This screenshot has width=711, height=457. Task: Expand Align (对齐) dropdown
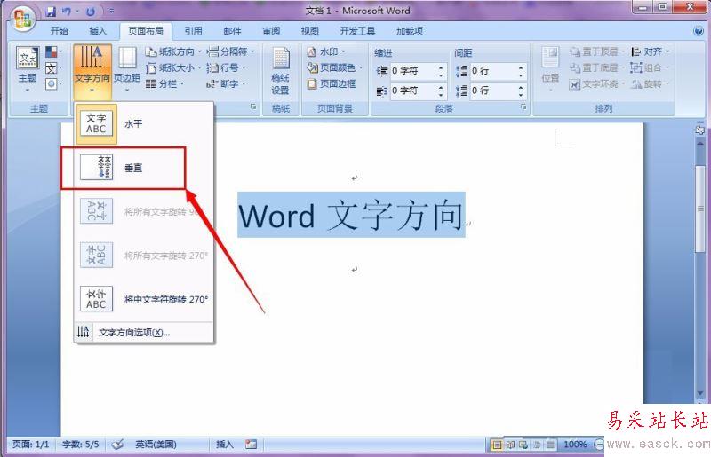(x=651, y=51)
